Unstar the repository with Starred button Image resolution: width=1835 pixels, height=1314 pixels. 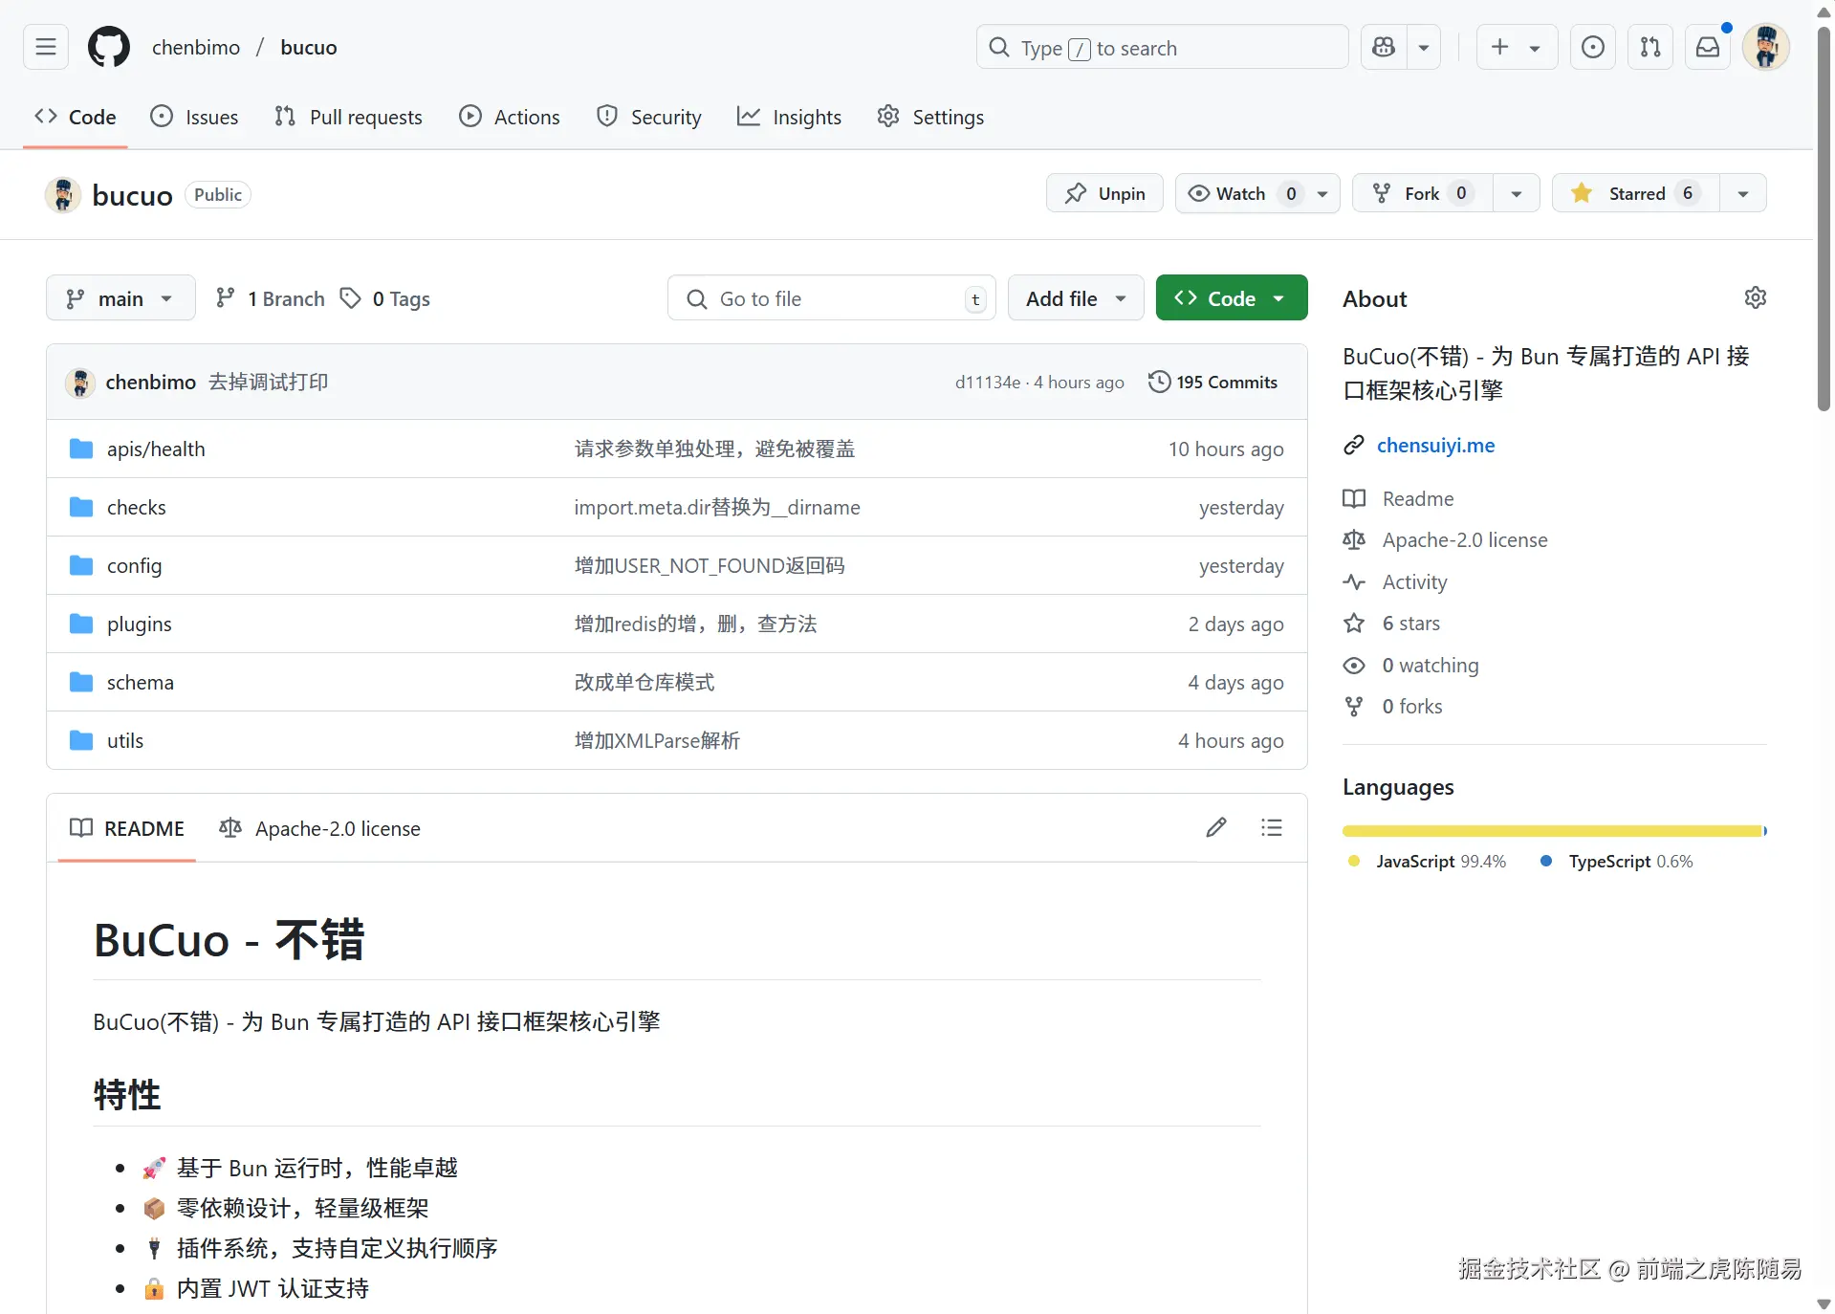tap(1636, 193)
